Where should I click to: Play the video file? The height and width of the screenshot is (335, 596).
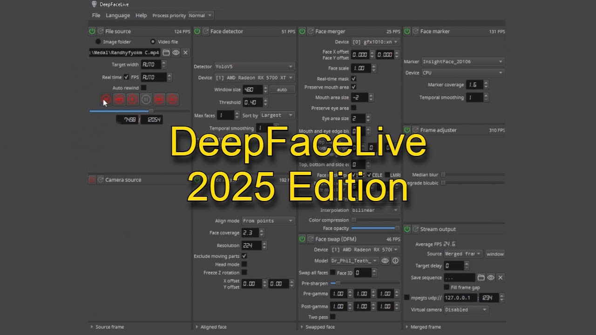133,99
